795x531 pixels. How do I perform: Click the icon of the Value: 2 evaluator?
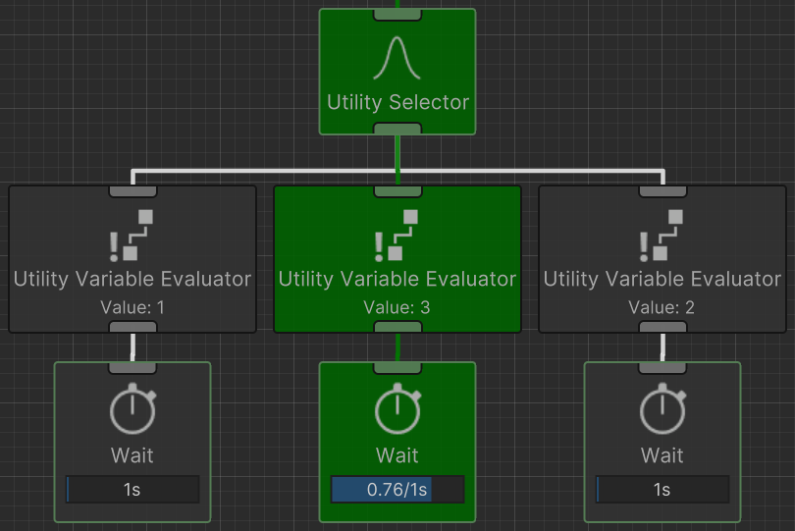pyautogui.click(x=662, y=235)
